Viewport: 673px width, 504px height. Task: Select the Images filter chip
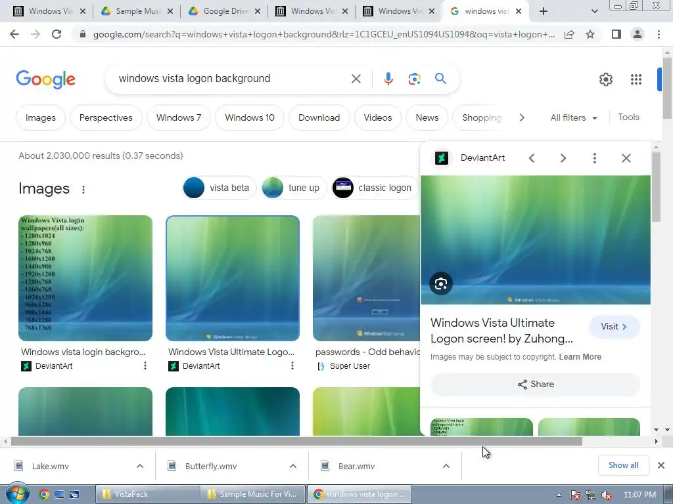[x=40, y=117]
